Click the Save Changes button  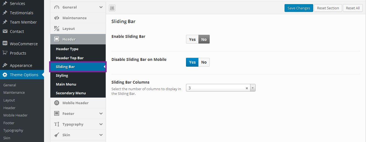click(x=299, y=8)
